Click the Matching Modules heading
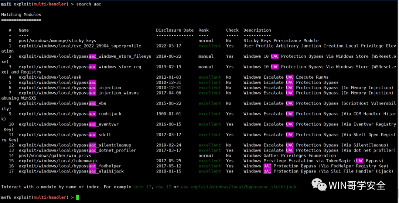This screenshot has height=203, width=399. click(21, 14)
